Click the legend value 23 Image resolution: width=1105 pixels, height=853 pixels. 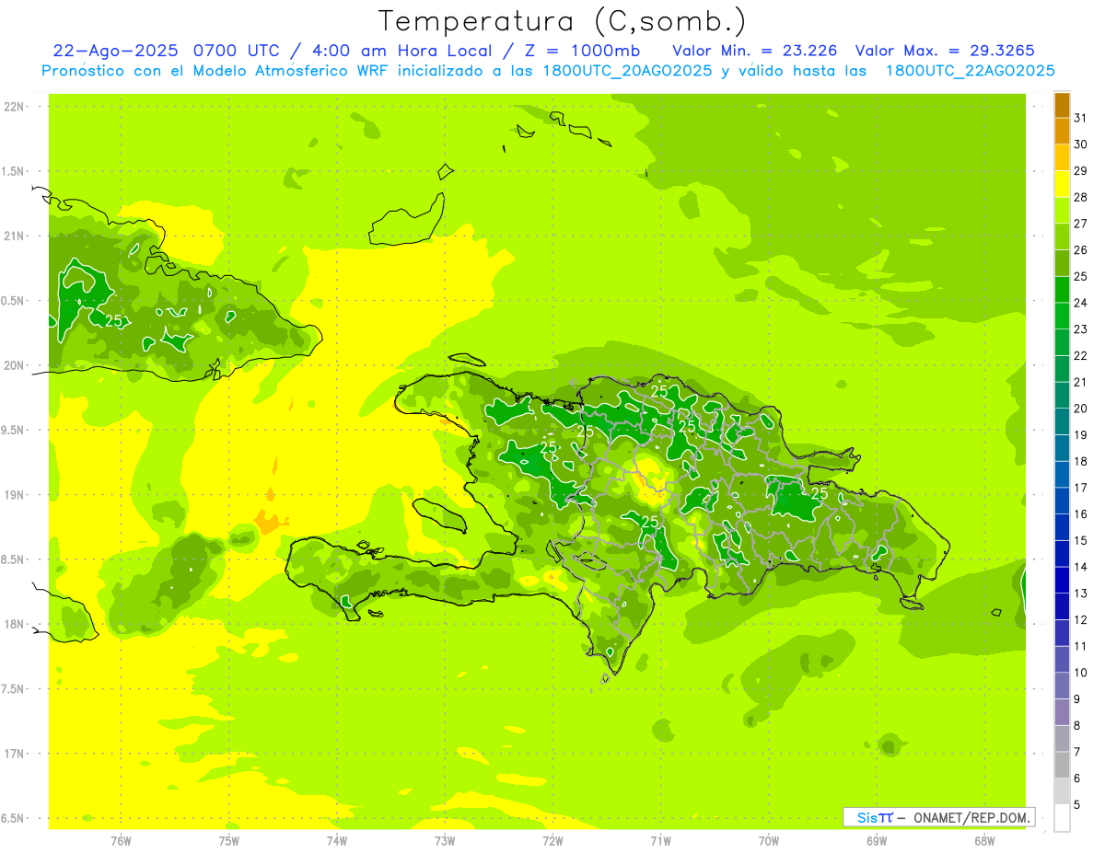(x=1081, y=329)
